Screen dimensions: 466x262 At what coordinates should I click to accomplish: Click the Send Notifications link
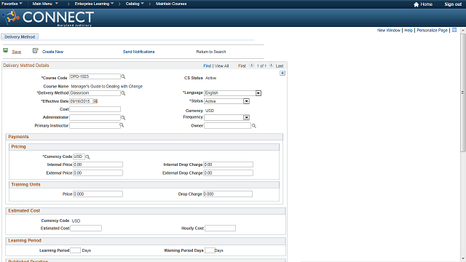click(x=138, y=52)
